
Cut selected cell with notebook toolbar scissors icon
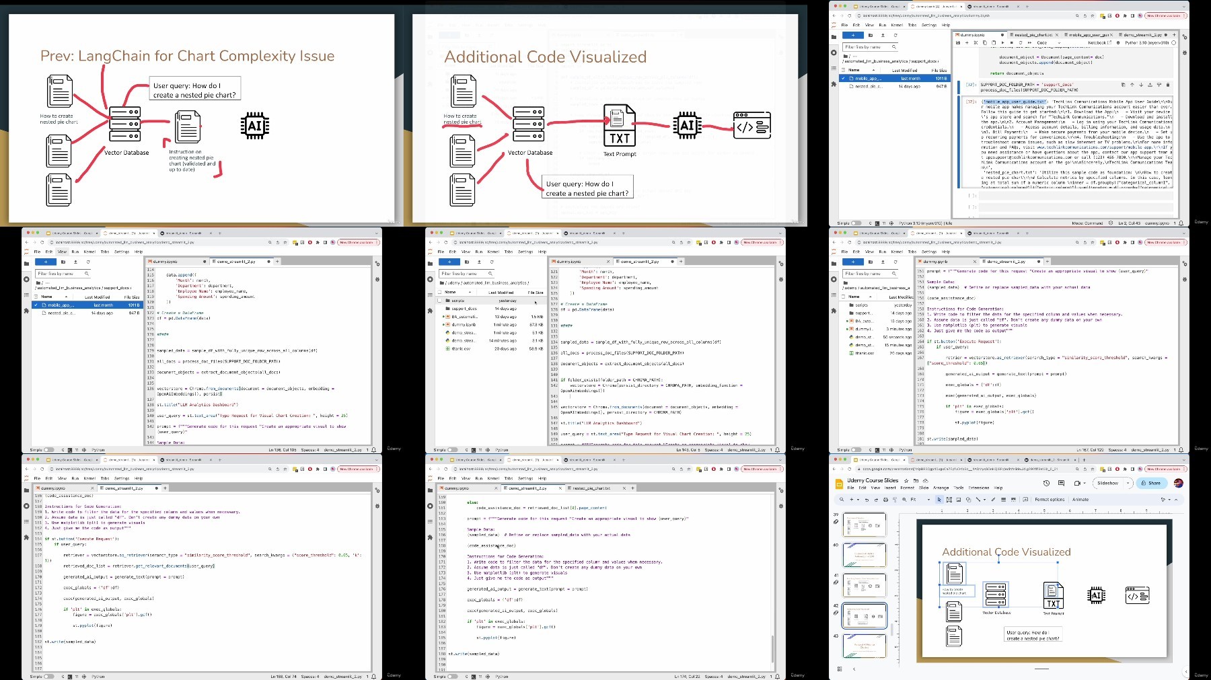pos(976,42)
